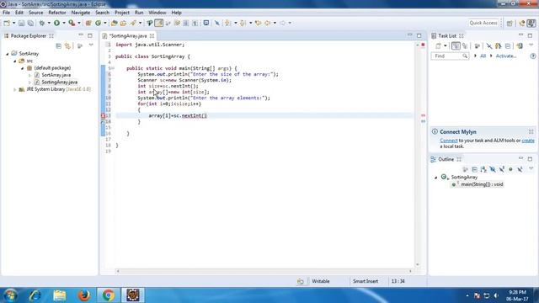Viewport: 539px width, 303px height.
Task: Open Package Explorer View Menu arrow
Action: pos(91,45)
